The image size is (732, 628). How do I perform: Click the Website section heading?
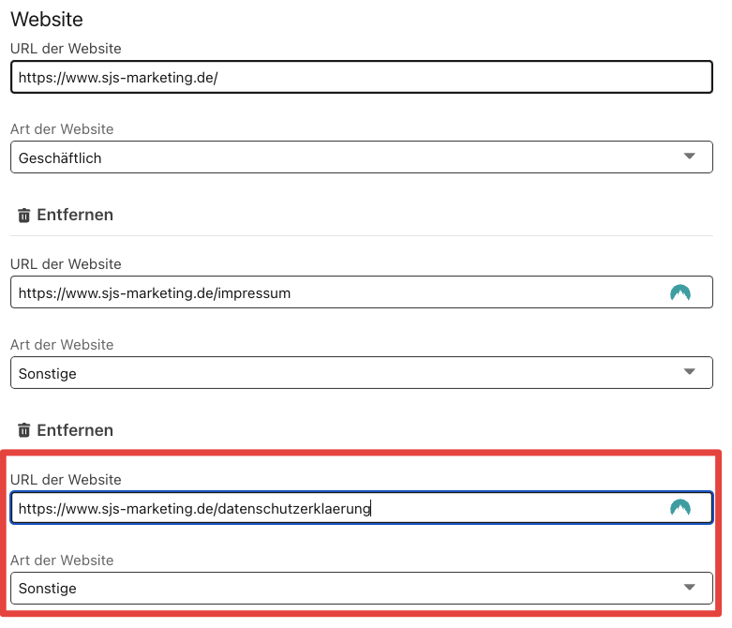[x=47, y=19]
